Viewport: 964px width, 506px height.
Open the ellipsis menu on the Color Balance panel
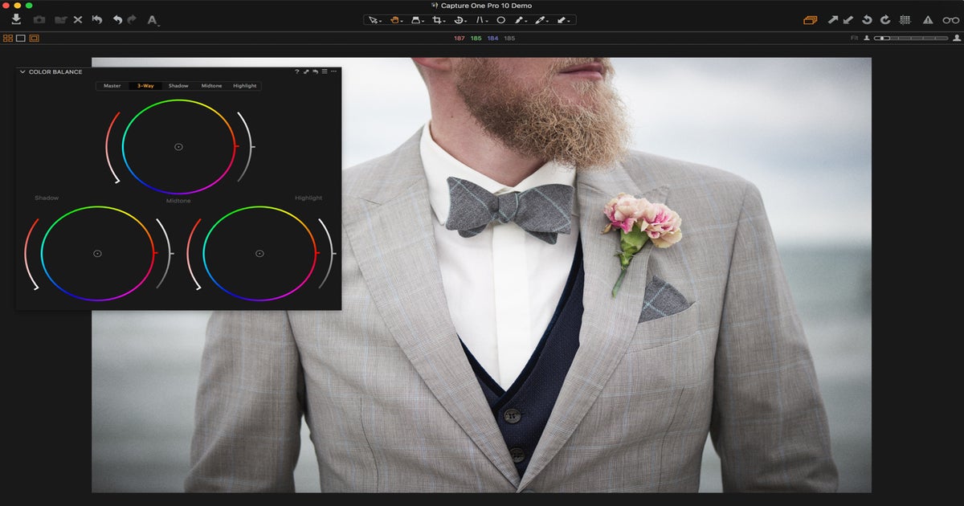tap(333, 71)
